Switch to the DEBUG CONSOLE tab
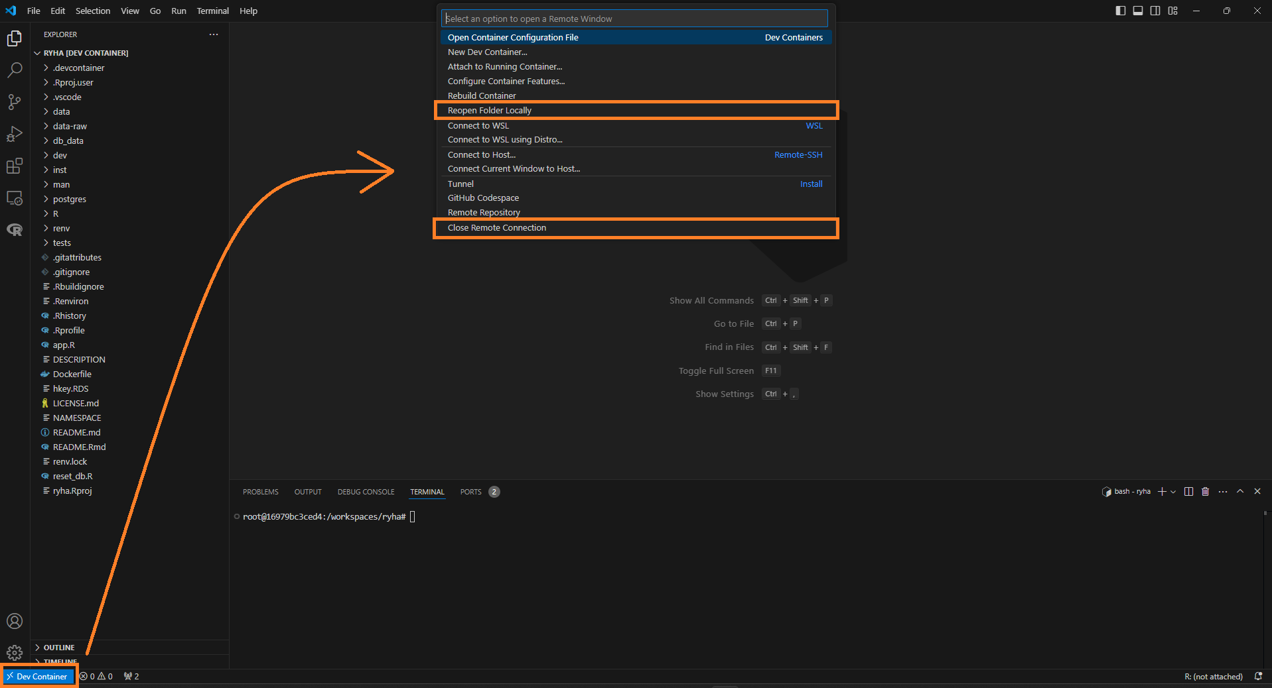This screenshot has height=688, width=1272. 366,492
